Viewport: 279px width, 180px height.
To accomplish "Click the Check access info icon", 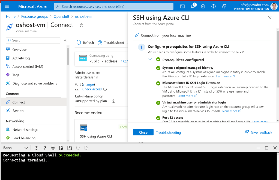I will coord(105,89).
